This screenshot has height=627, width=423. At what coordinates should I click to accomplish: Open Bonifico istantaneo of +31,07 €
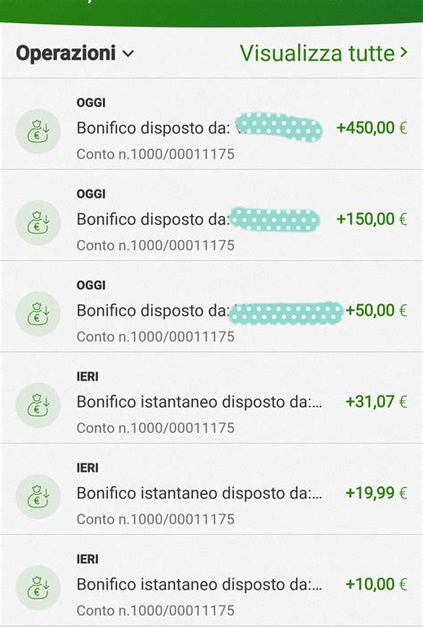(x=211, y=397)
